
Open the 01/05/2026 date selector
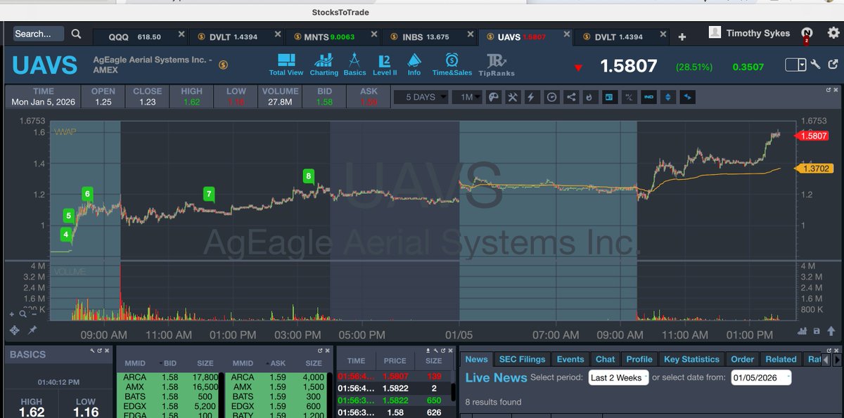[761, 377]
